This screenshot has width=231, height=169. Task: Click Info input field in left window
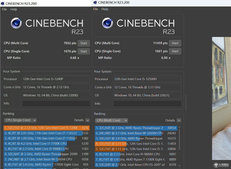tap(56, 104)
